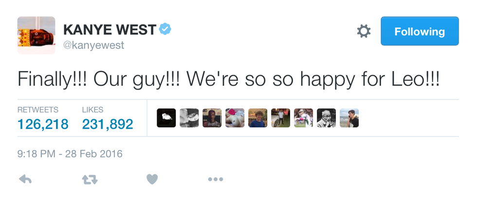The image size is (477, 206).
Task: Open the @kanyewest handle link
Action: tap(93, 45)
